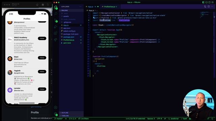The width and height of the screenshot is (216, 121).
Task: Click App.js breadcrumb above editor
Action: 91,10
